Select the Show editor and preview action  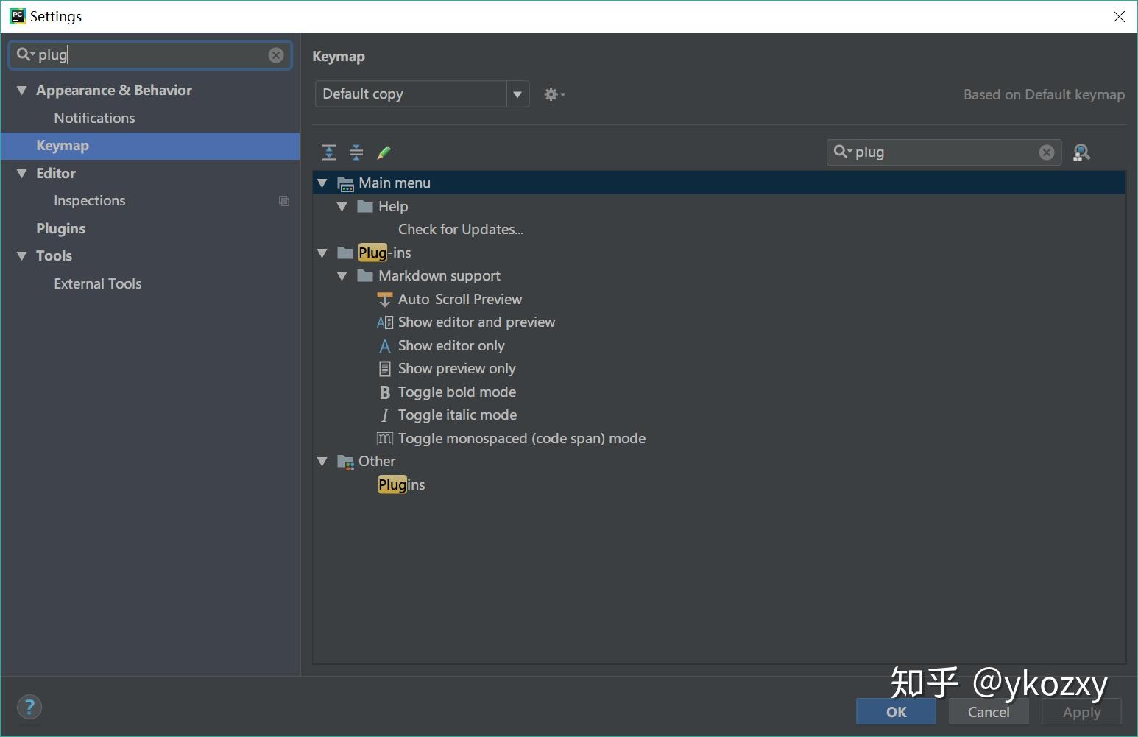[476, 322]
